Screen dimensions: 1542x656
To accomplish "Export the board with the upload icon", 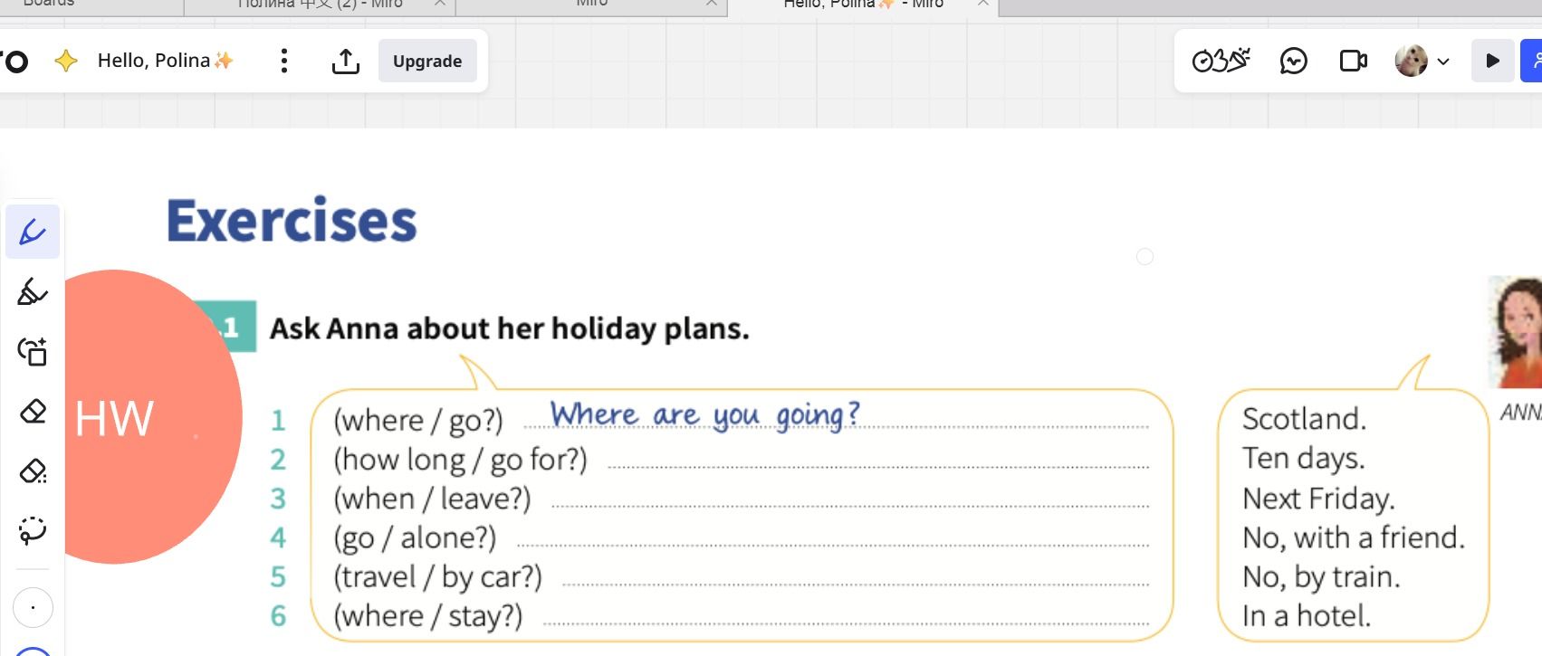I will coord(345,61).
